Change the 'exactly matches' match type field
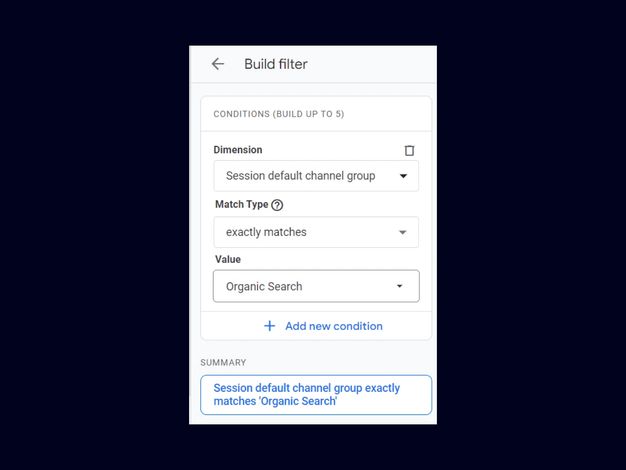The width and height of the screenshot is (626, 470). pyautogui.click(x=316, y=232)
